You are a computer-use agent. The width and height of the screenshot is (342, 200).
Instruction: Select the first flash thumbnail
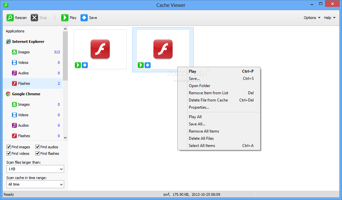pyautogui.click(x=100, y=49)
